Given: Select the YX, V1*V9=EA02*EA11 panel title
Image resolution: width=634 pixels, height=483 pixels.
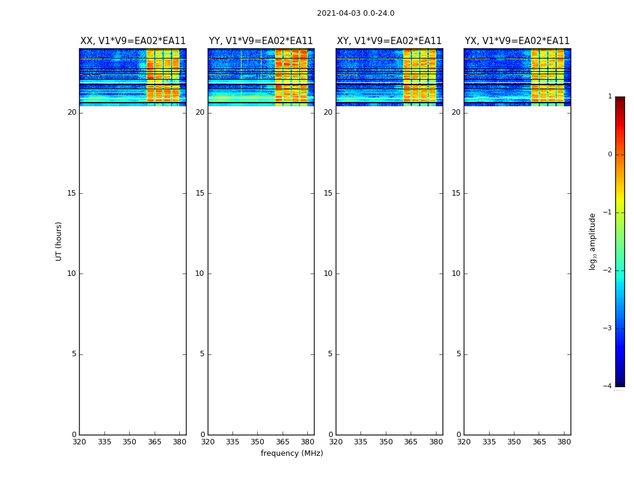Looking at the screenshot, I should 517,41.
